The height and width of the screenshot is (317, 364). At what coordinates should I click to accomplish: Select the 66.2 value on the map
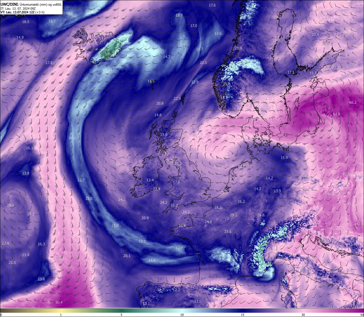click(x=353, y=102)
